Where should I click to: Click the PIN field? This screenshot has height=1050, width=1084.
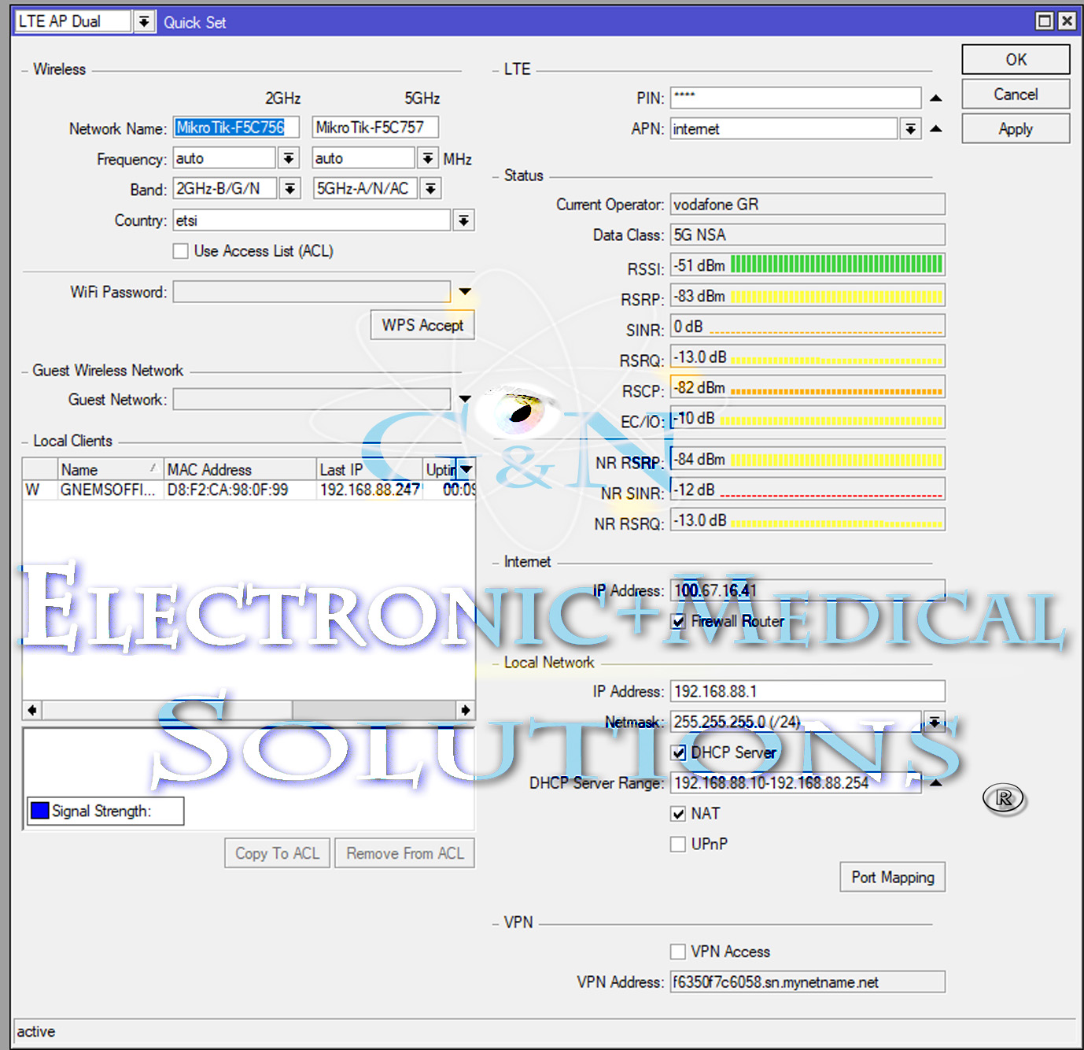tap(795, 98)
